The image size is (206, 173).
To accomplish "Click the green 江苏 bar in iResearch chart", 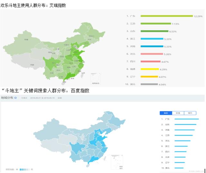I will [156, 24].
